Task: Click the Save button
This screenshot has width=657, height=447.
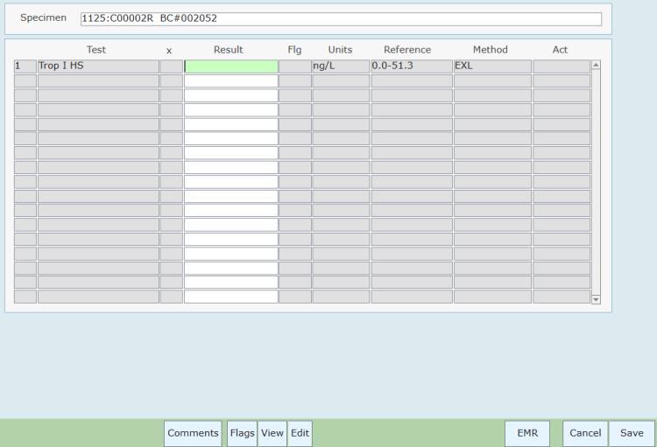Action: click(x=632, y=433)
